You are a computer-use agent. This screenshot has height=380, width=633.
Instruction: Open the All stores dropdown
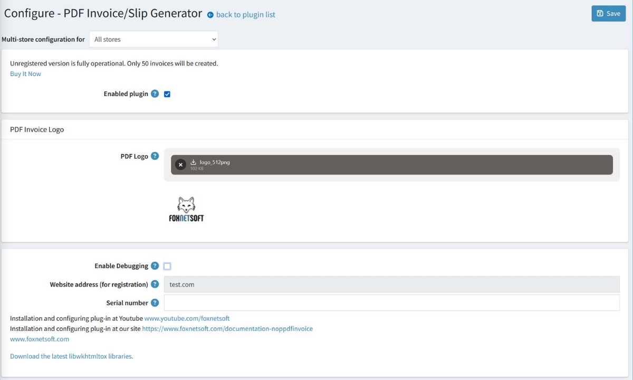(x=154, y=39)
